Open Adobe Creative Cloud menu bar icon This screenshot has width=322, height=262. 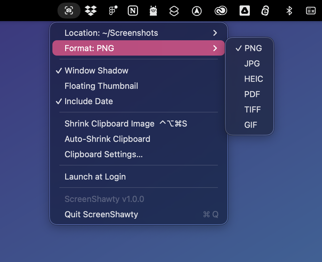[x=221, y=11]
